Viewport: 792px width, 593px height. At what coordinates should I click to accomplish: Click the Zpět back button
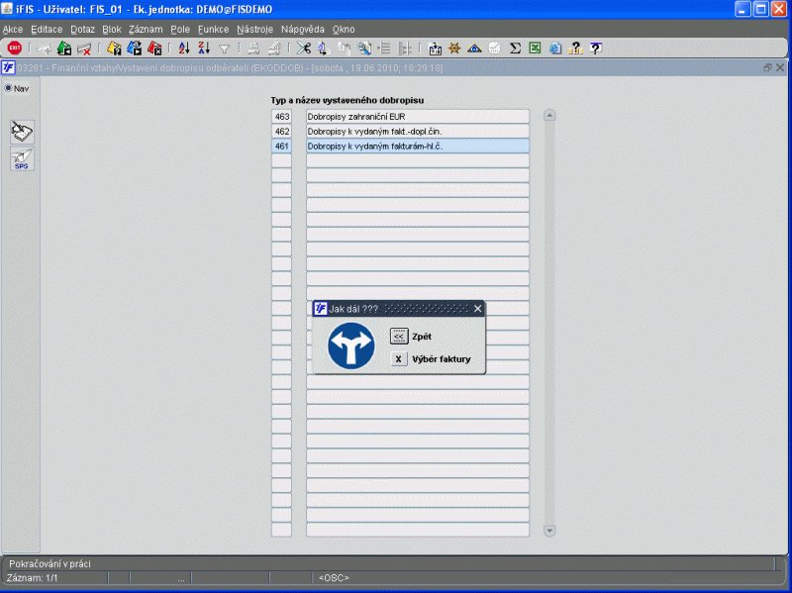click(399, 337)
